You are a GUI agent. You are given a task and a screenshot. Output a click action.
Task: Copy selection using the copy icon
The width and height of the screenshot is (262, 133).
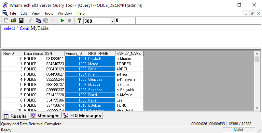(x=38, y=21)
